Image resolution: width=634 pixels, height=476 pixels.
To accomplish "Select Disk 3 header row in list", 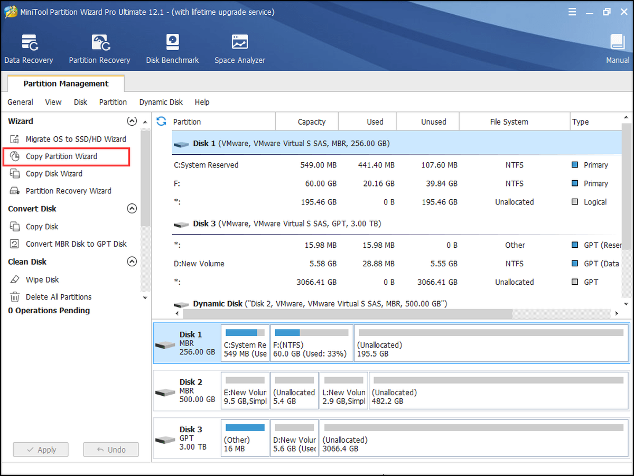I will [x=396, y=224].
